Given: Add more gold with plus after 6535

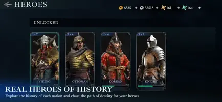Looking at the screenshot, I should pos(136,8).
